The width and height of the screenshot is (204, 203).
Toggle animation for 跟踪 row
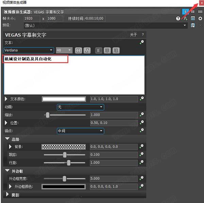click(141, 154)
